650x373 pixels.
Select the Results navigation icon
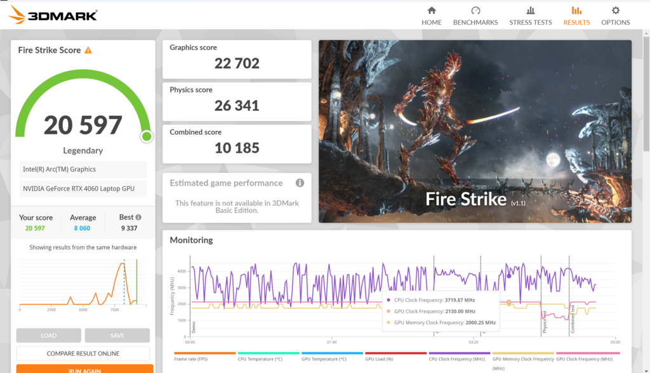pos(576,15)
